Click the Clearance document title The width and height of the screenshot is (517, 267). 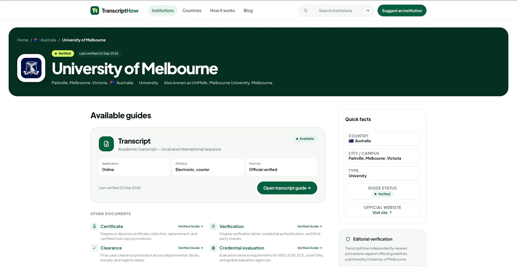[111, 248]
